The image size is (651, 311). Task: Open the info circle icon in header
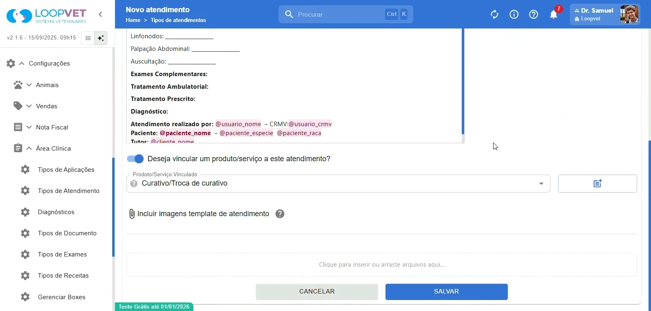point(514,15)
